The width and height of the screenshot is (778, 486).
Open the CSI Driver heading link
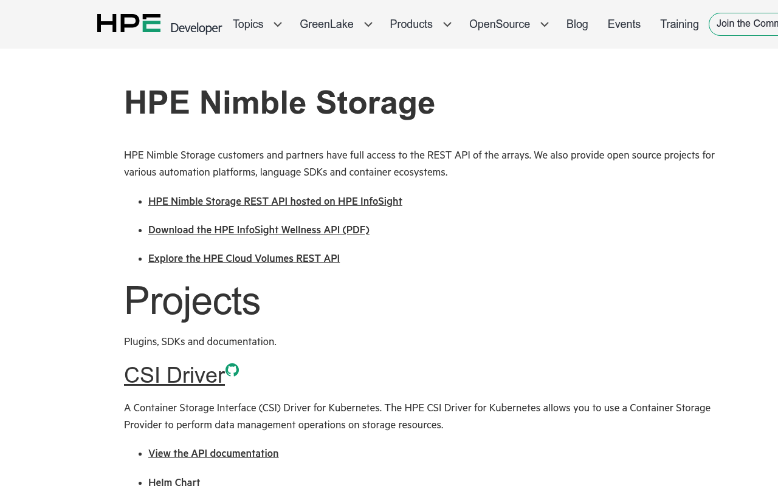click(174, 375)
